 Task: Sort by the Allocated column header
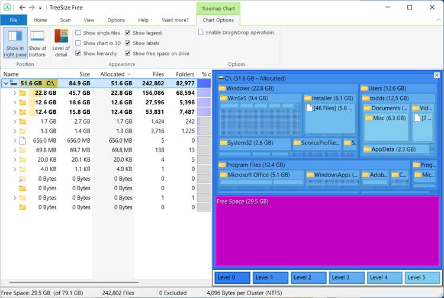(x=113, y=74)
